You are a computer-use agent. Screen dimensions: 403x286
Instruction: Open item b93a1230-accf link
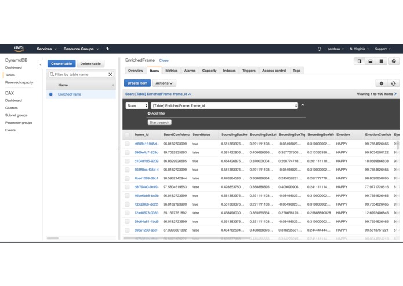pos(146,230)
